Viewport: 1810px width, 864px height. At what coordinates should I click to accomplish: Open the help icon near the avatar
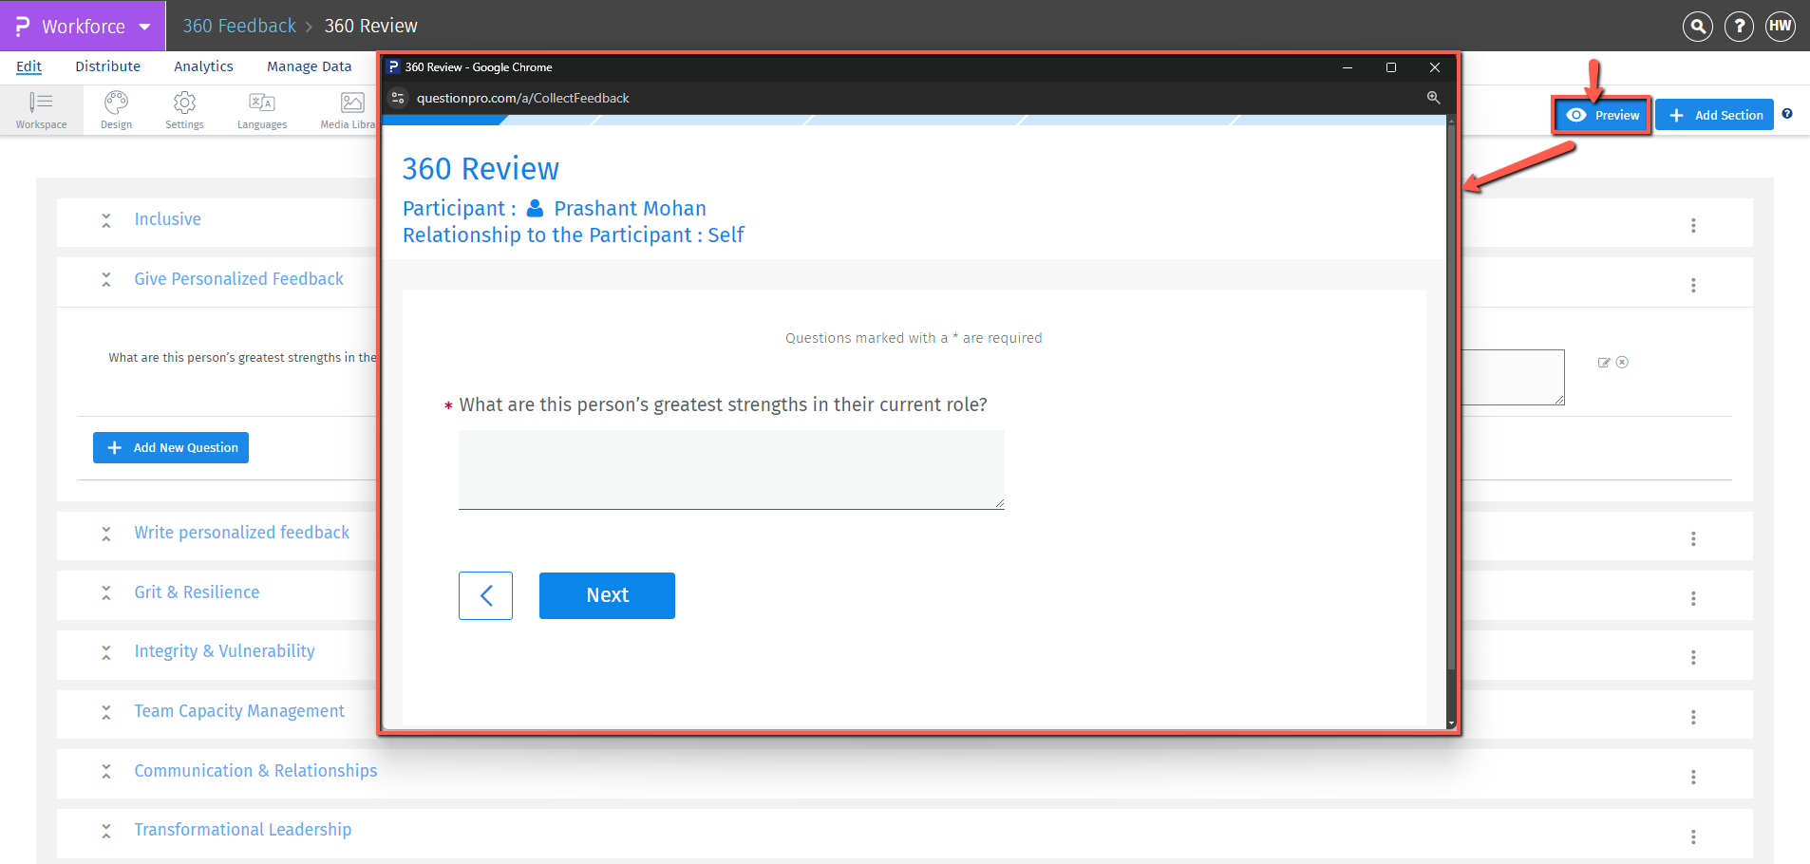coord(1739,26)
